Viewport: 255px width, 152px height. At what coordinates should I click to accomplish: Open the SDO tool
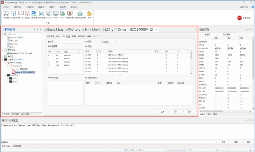click(x=62, y=15)
